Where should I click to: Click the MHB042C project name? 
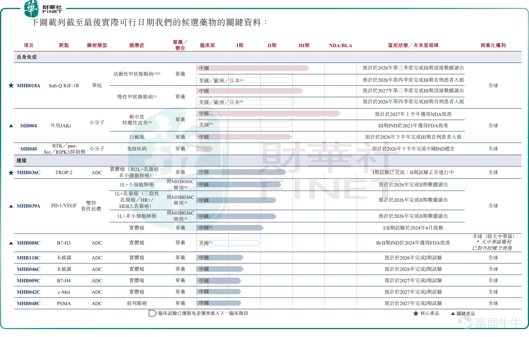click(29, 292)
